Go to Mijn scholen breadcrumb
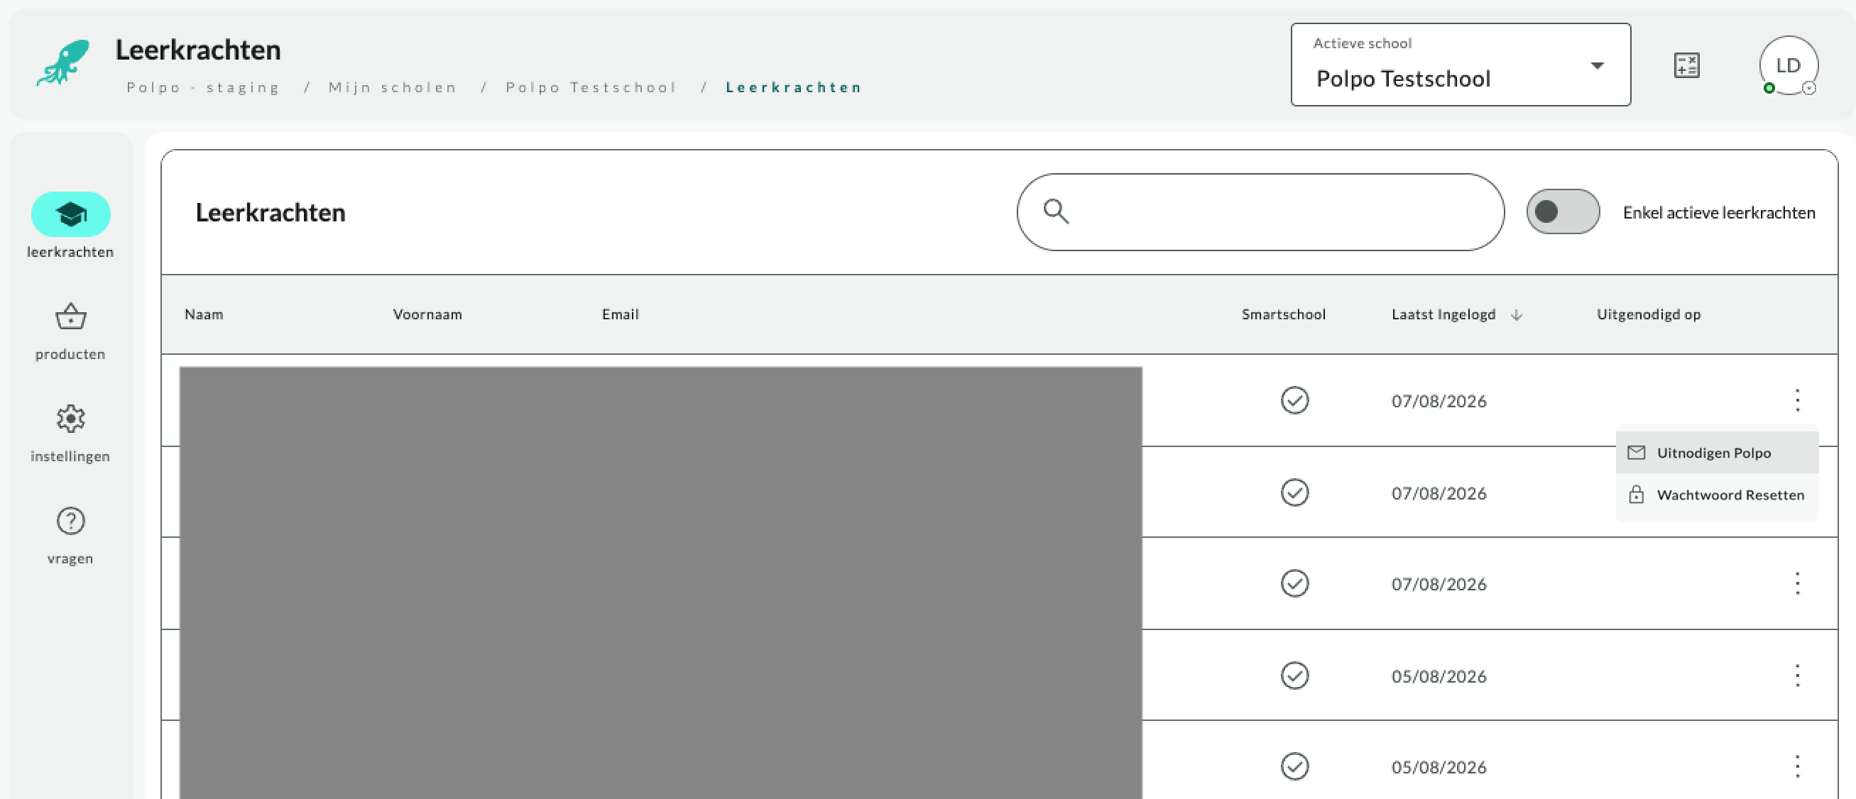 point(393,87)
